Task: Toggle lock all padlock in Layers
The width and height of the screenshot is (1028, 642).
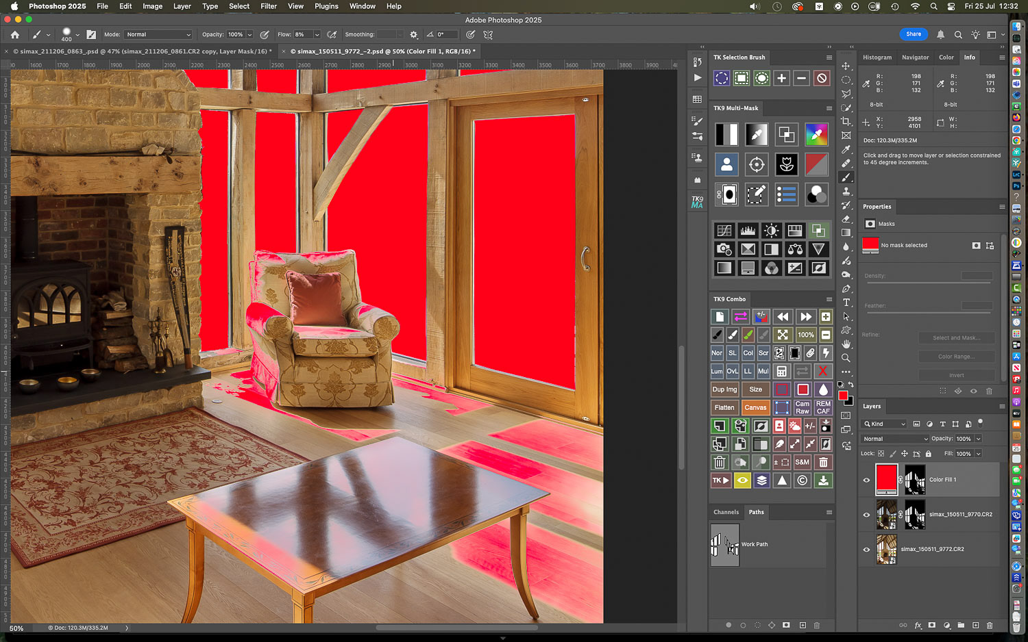Action: click(x=929, y=454)
